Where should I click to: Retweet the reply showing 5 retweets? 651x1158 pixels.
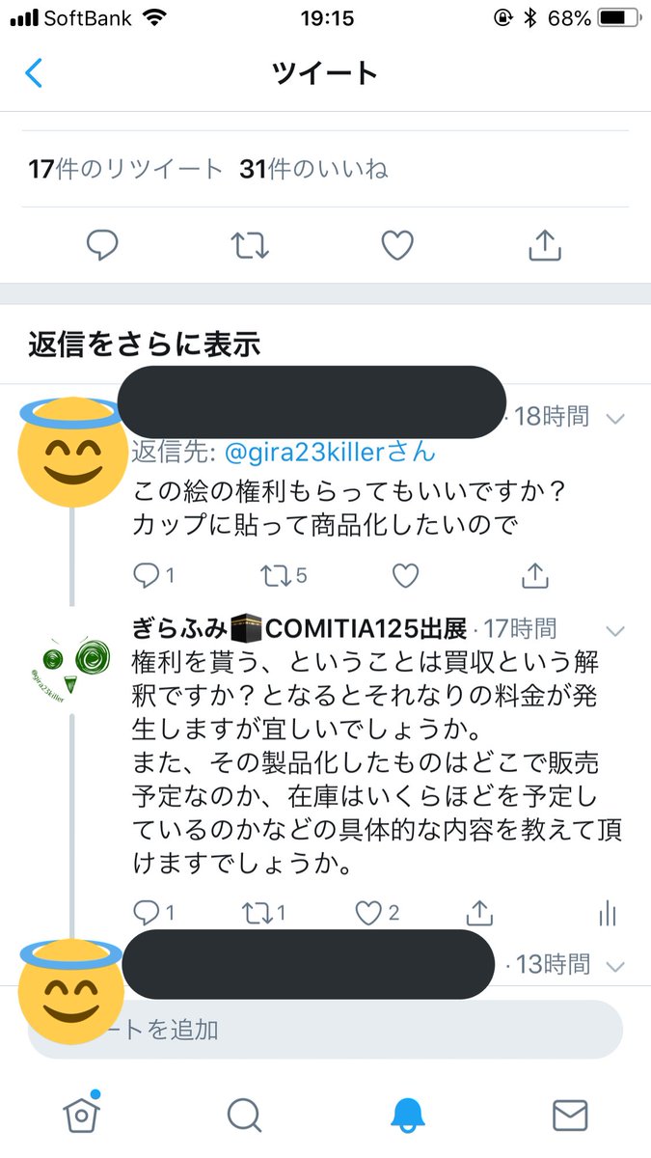pyautogui.click(x=276, y=575)
